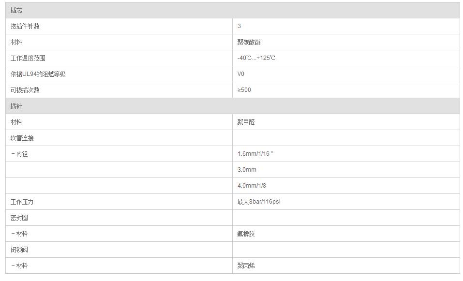Select the 聚丙烯 valve material value

coord(246,266)
